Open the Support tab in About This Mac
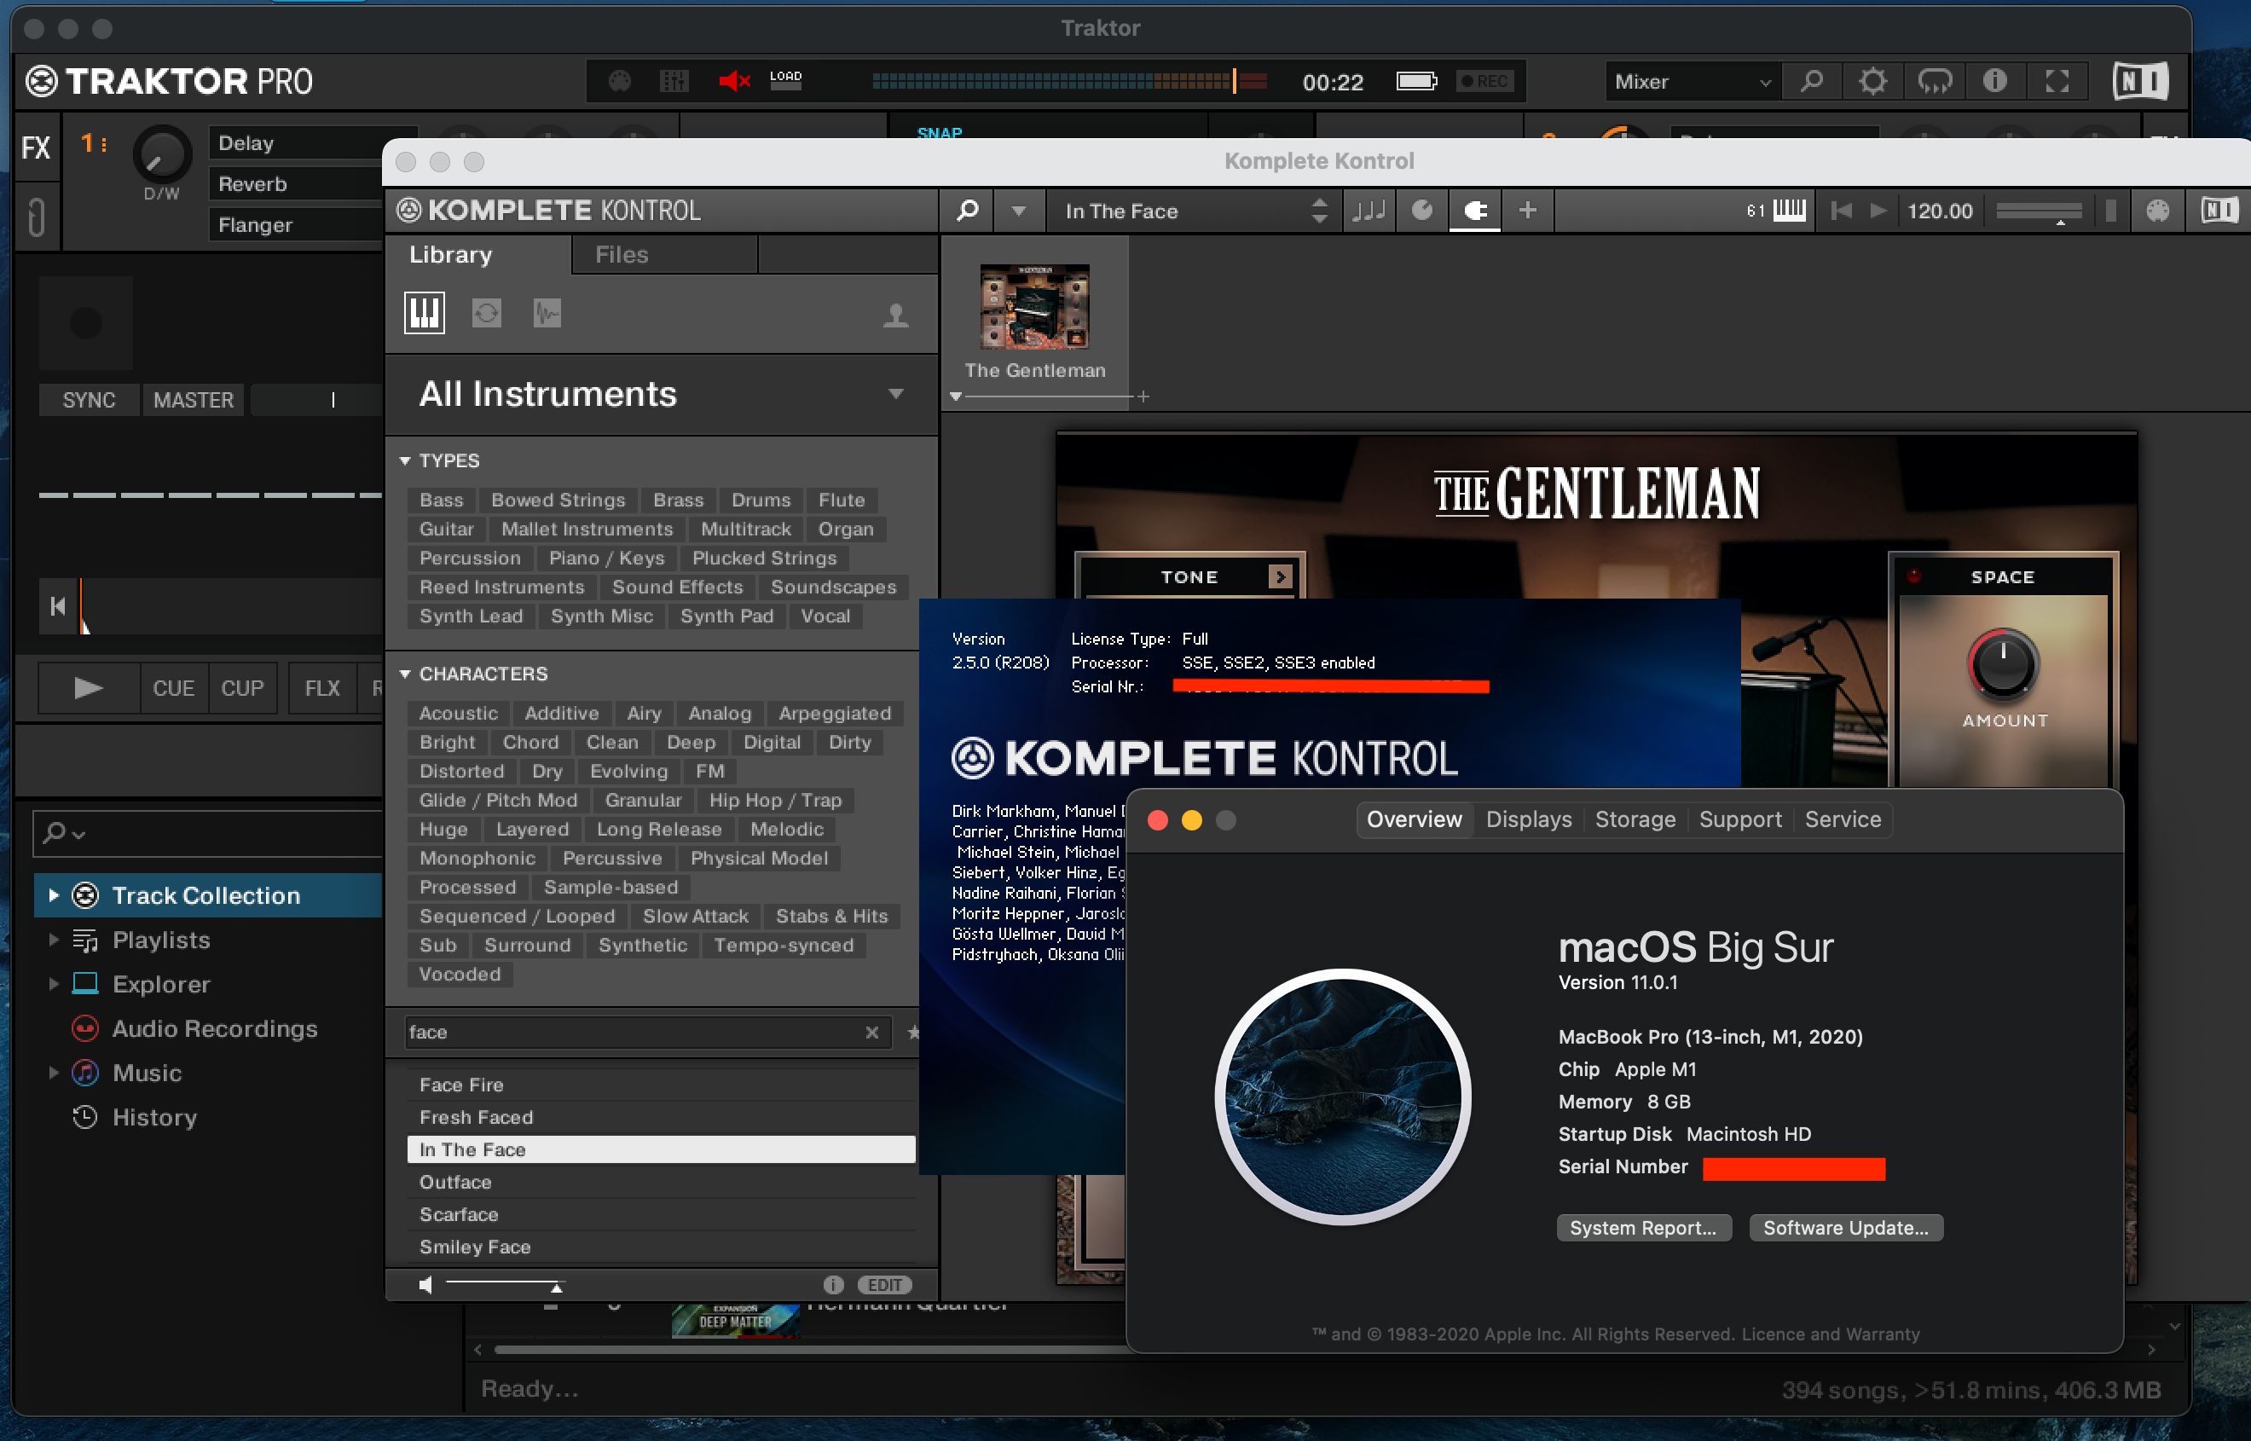This screenshot has width=2251, height=1441. (1740, 819)
